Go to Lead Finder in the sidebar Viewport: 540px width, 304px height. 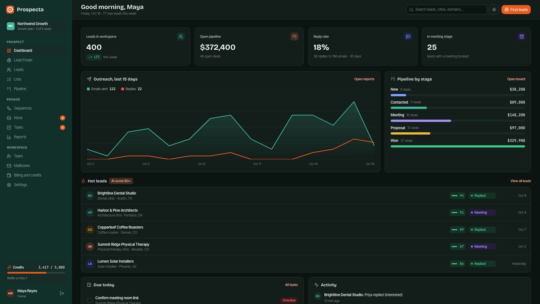pyautogui.click(x=36, y=60)
